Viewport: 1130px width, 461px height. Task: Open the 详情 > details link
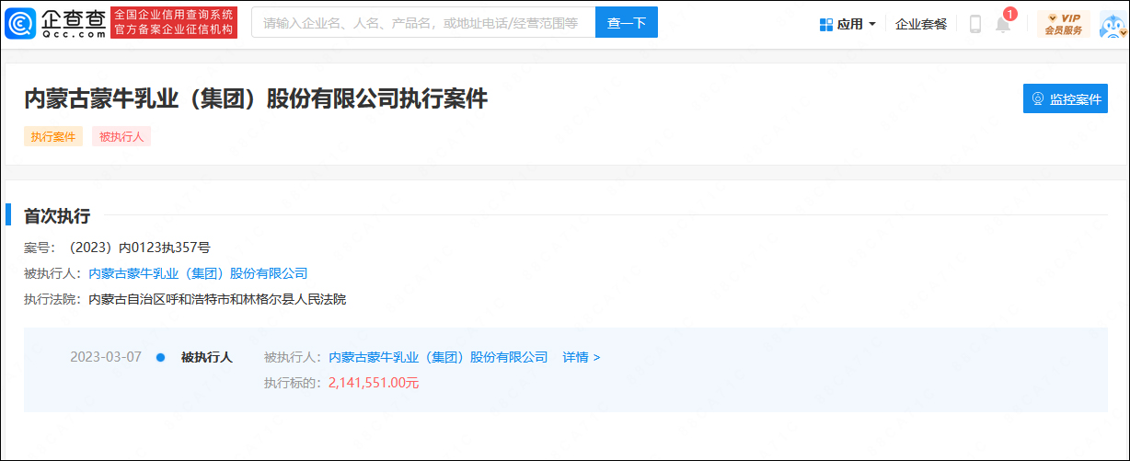coord(582,357)
